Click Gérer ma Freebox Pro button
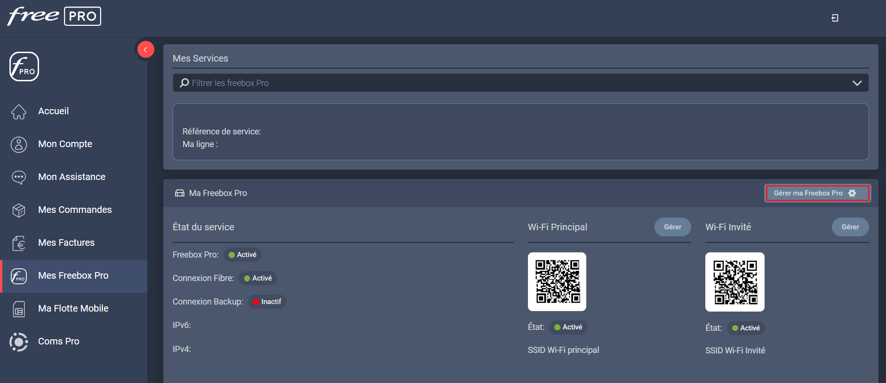886x383 pixels. click(x=817, y=193)
